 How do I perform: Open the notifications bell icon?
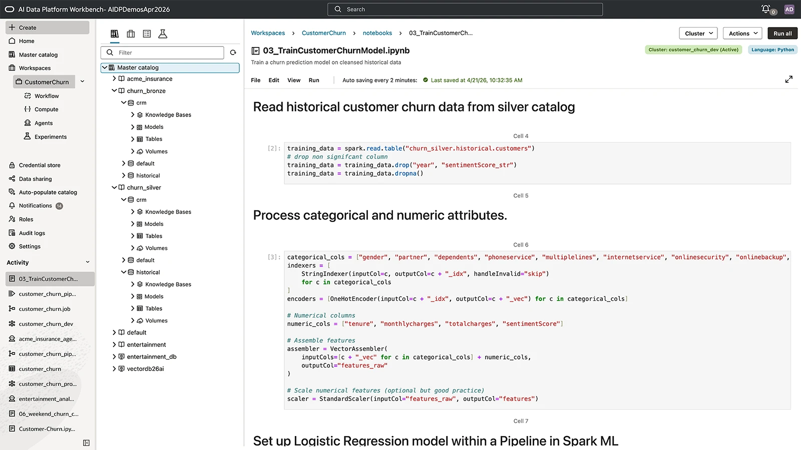766,9
